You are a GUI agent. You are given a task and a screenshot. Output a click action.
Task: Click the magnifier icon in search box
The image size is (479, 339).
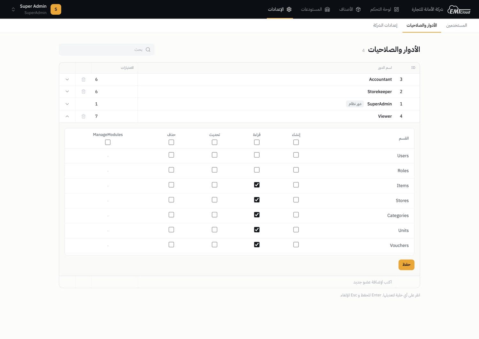[x=148, y=49]
